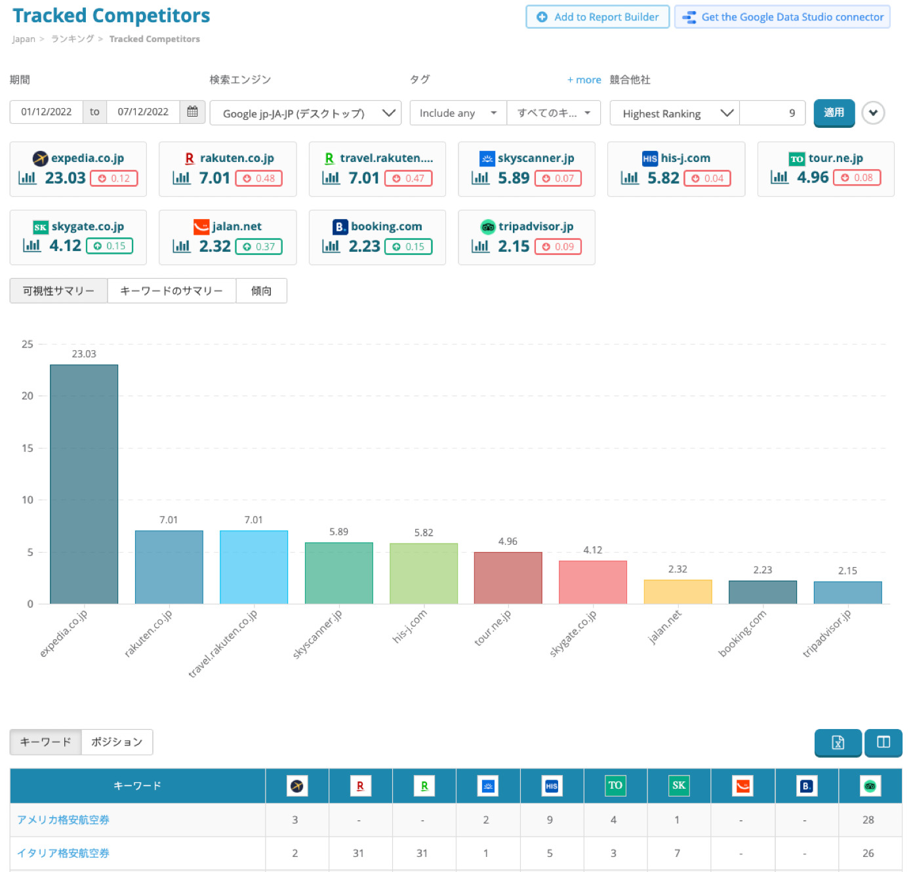Click the his-j.com card chart icon
This screenshot has width=913, height=872.
point(630,178)
